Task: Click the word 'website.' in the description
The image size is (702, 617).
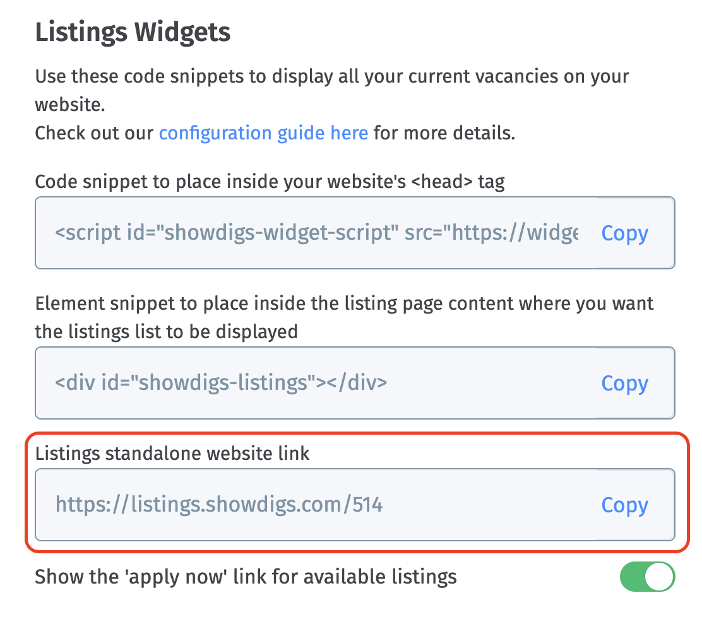Action: click(x=69, y=105)
